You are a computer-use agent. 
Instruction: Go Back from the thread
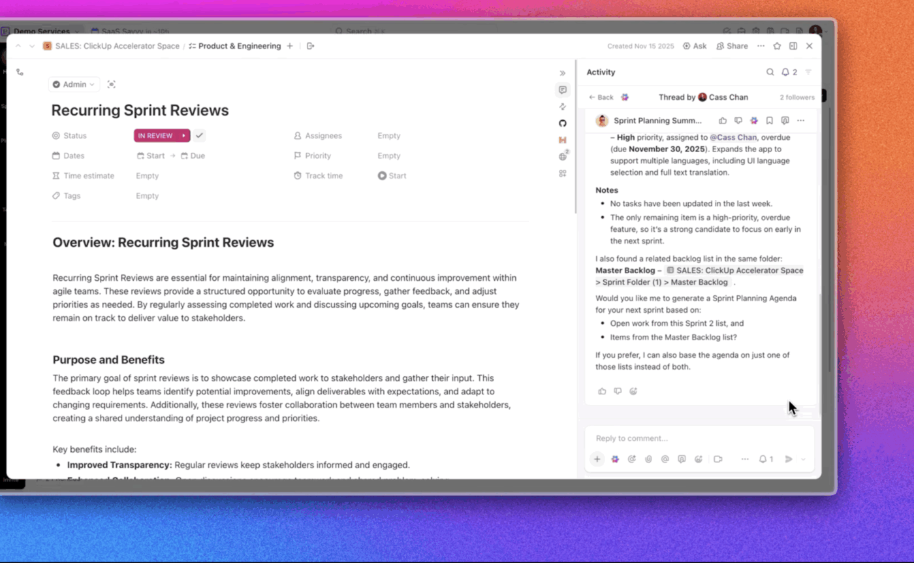coord(601,97)
